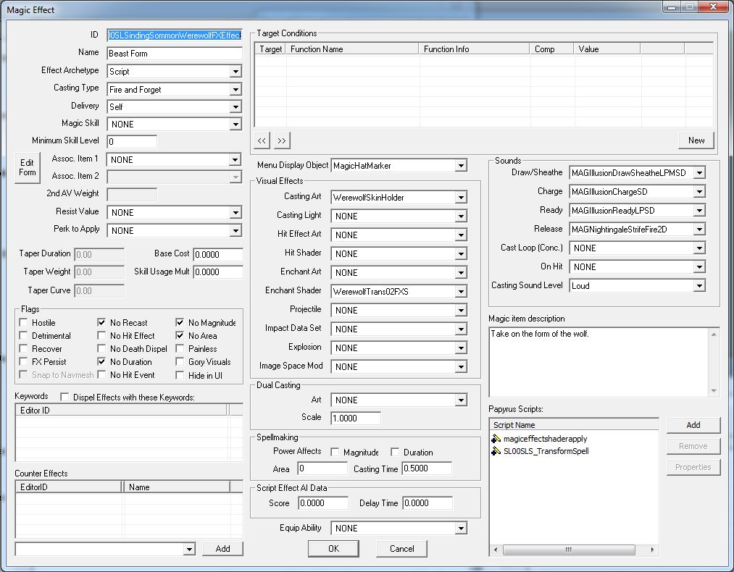Click the Magic item description text box
734x572 pixels.
pyautogui.click(x=599, y=363)
